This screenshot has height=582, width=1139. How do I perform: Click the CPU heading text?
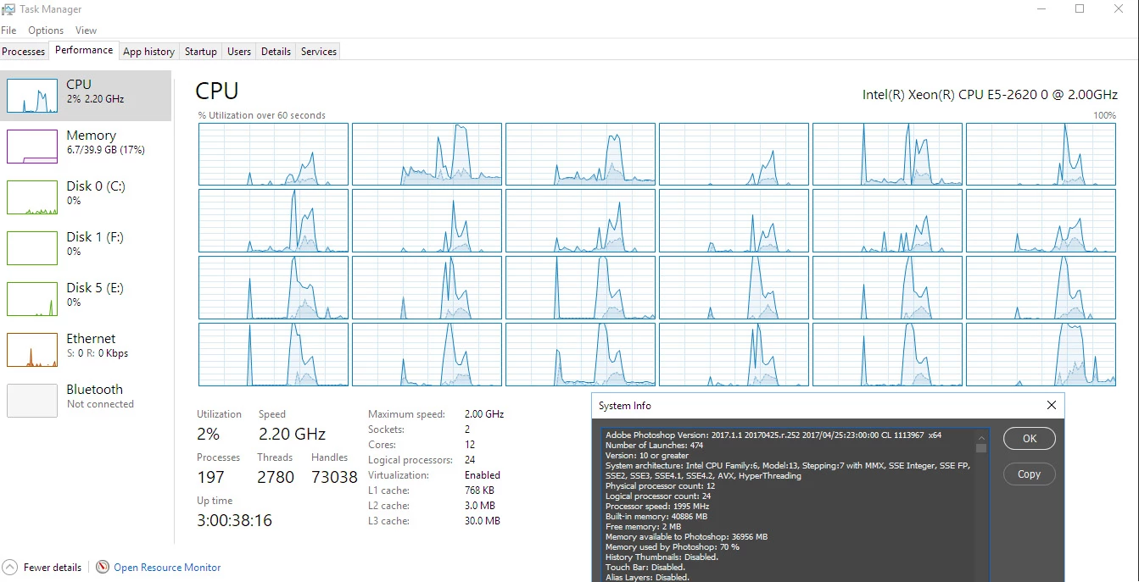217,91
